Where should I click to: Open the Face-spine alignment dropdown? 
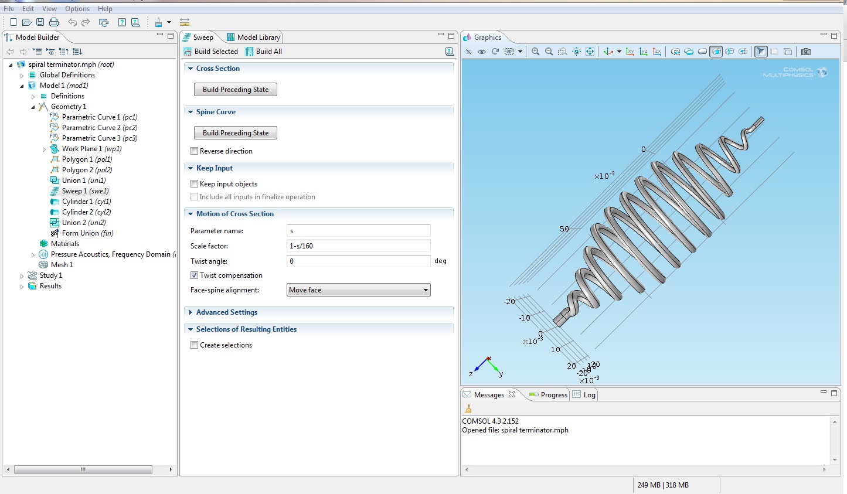pos(359,290)
